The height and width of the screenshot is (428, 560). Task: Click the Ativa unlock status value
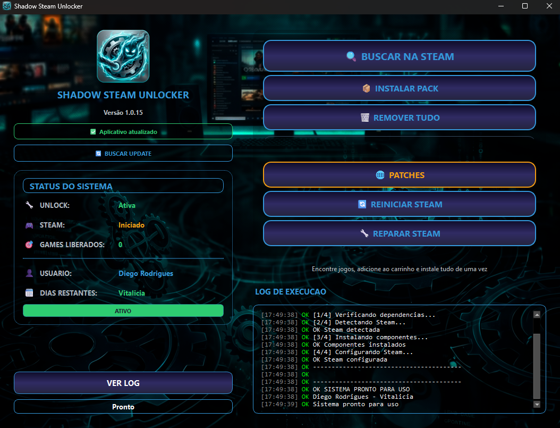[127, 205]
